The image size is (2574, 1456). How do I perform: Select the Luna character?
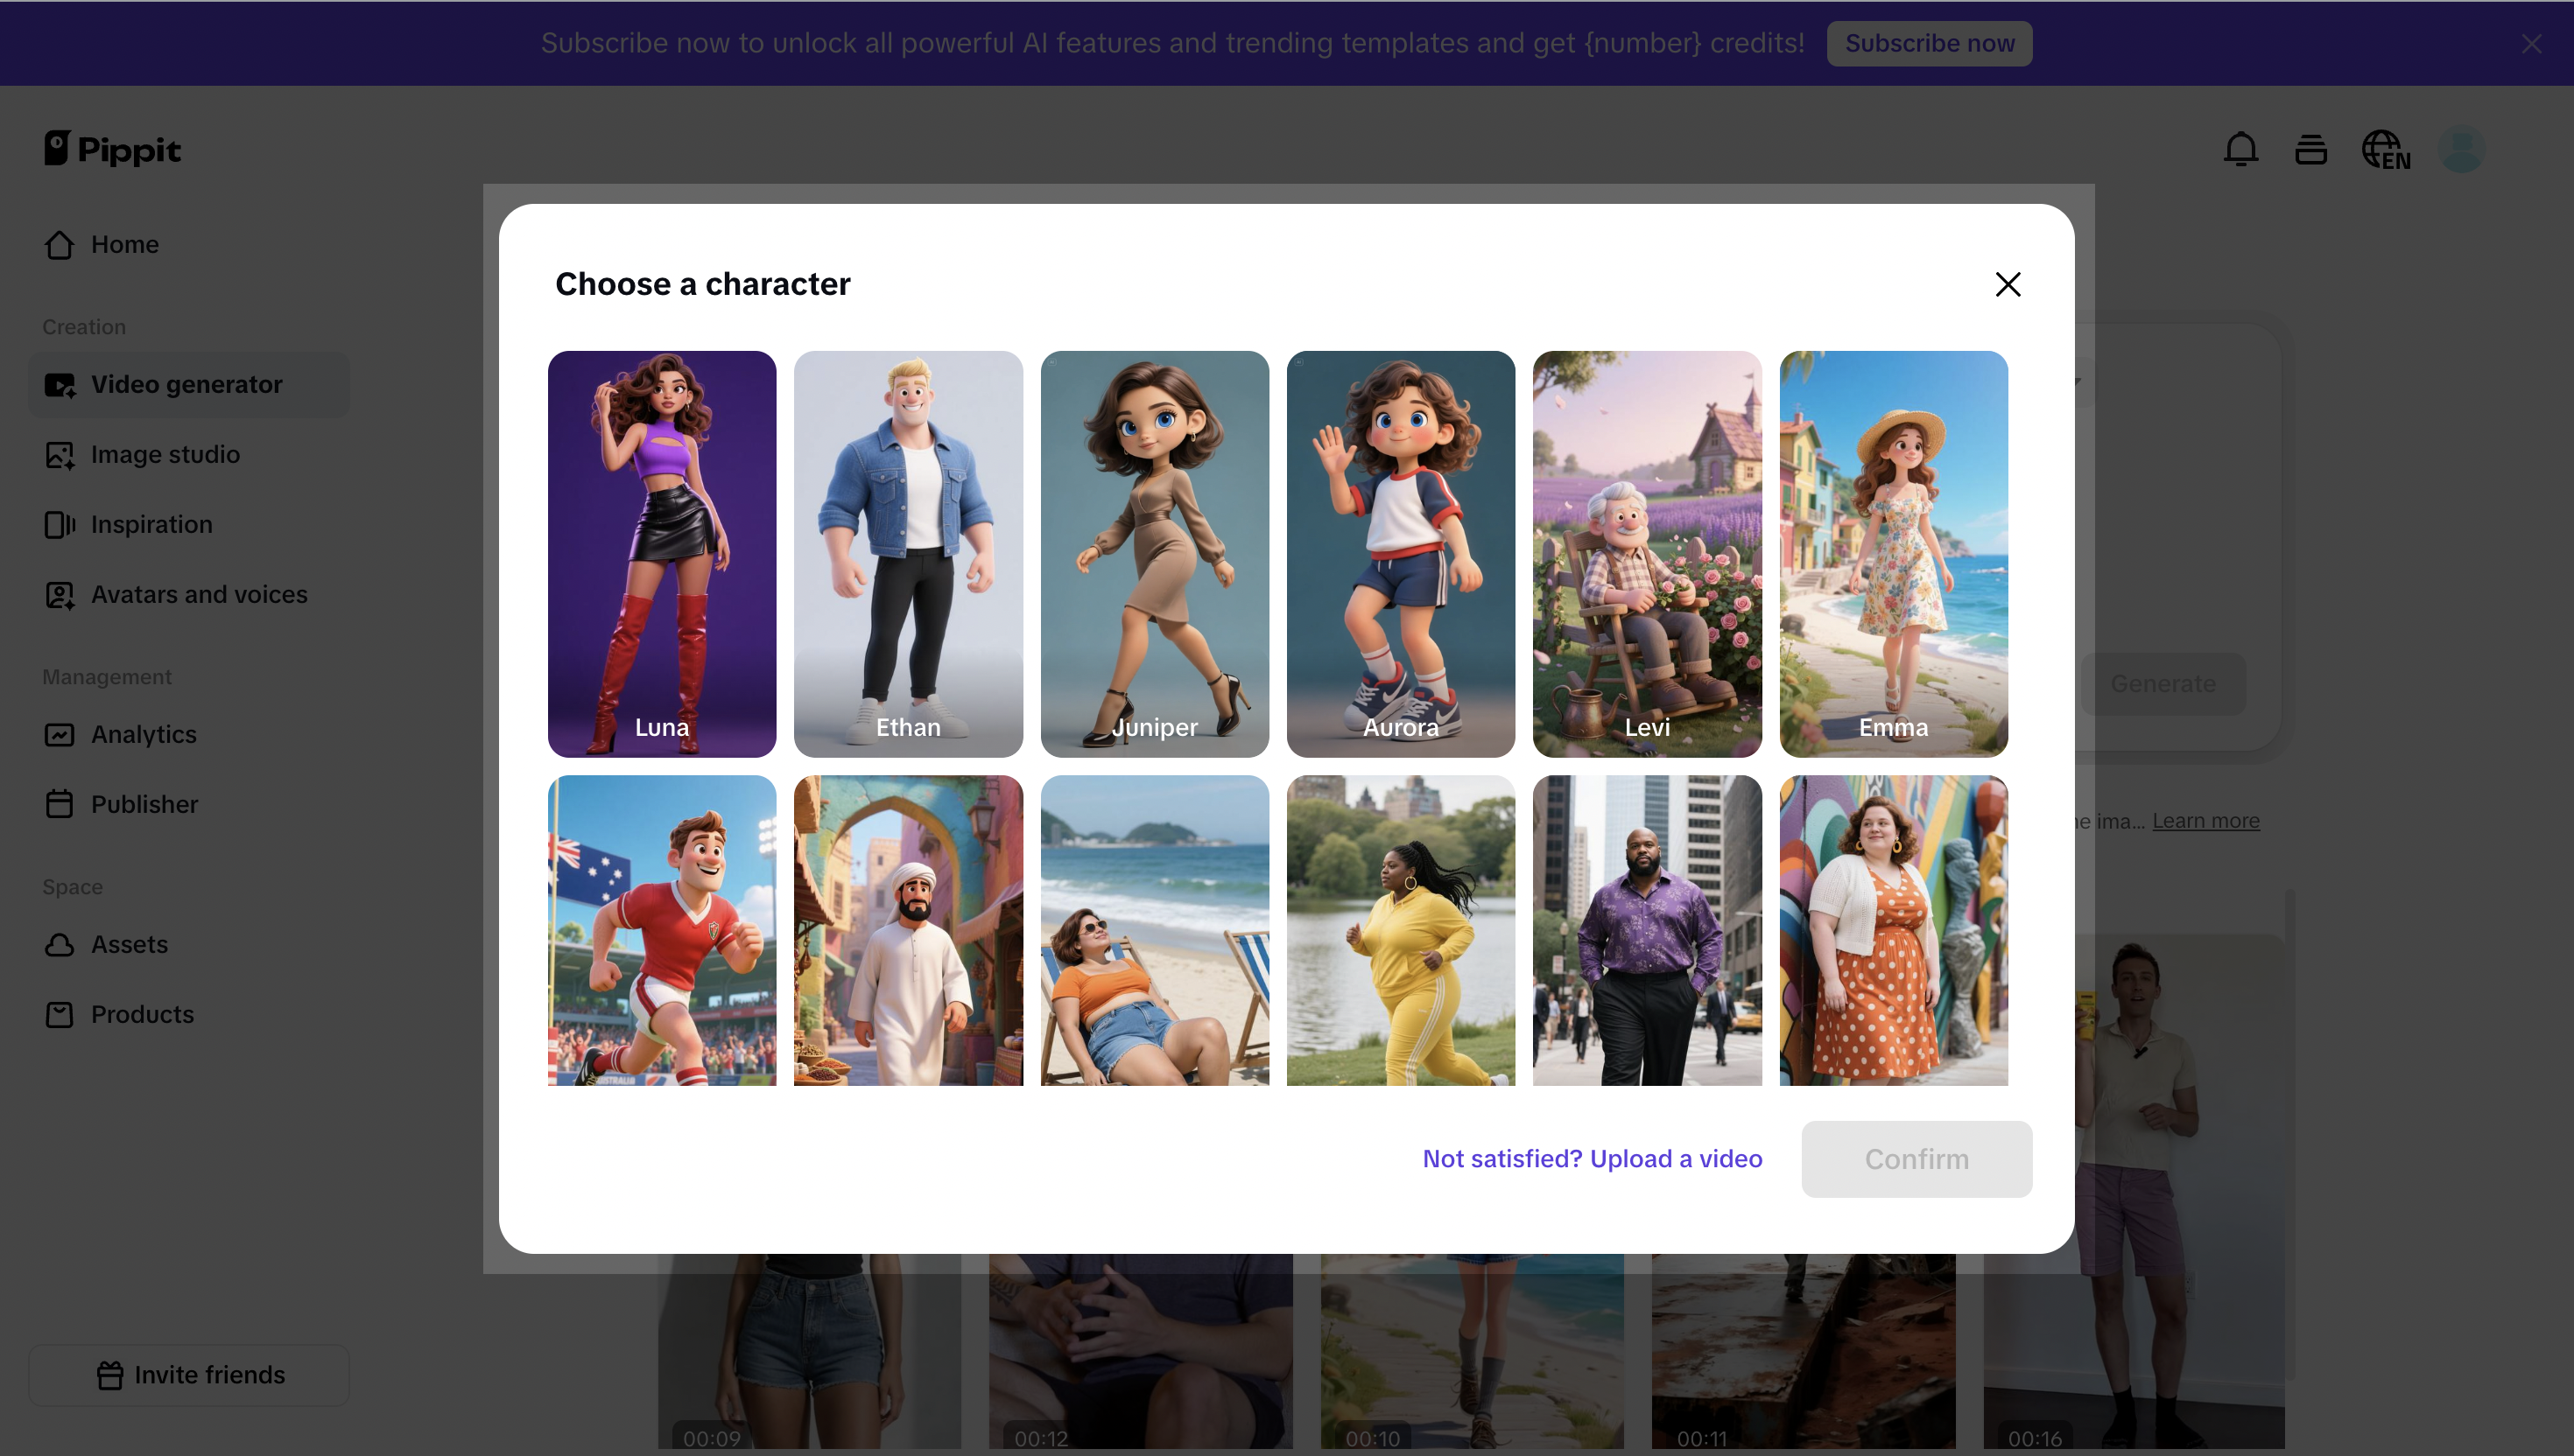661,553
